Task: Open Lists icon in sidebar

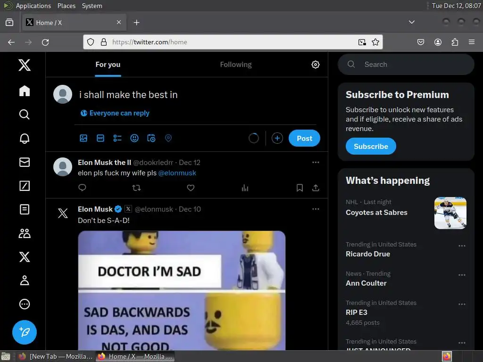Action: coord(25,209)
